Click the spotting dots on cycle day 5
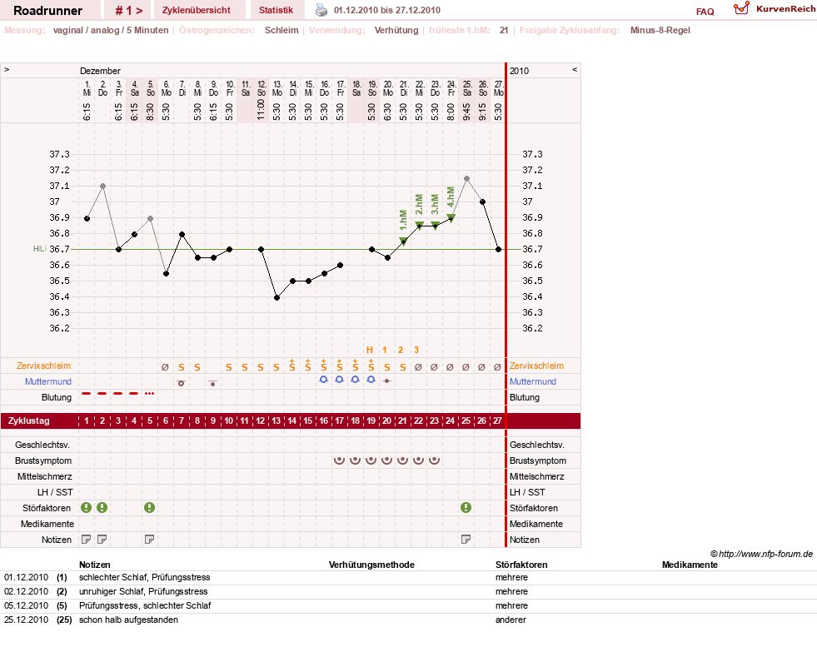Screen dimensions: 817x647 pos(150,393)
